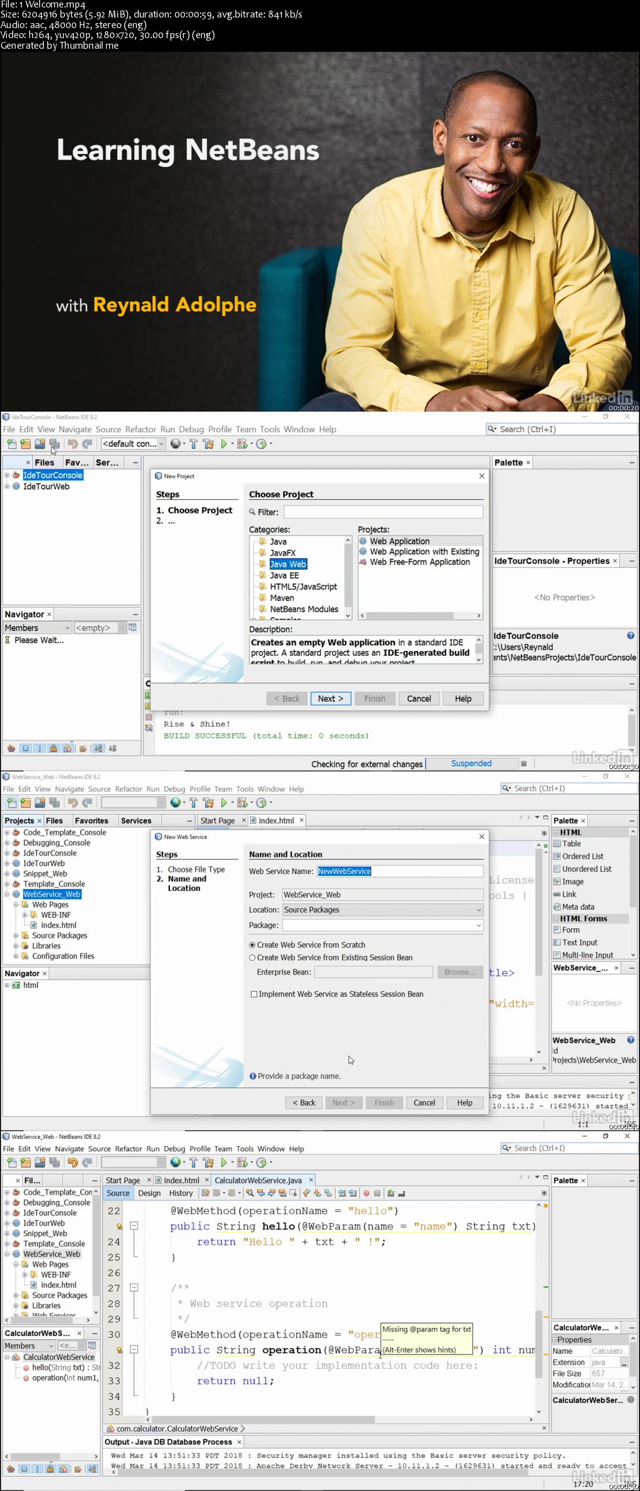Click Stop Macro Recording icon in CalculatorWebService editor toolbar
The width and height of the screenshot is (640, 1491).
point(377,1192)
